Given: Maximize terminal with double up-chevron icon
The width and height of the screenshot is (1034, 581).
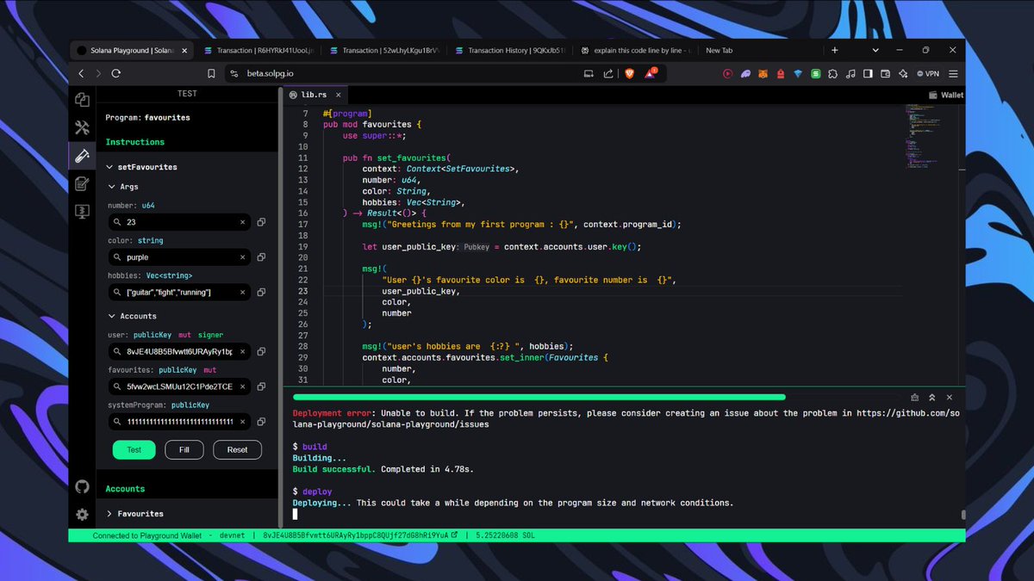Looking at the screenshot, I should click(x=931, y=398).
